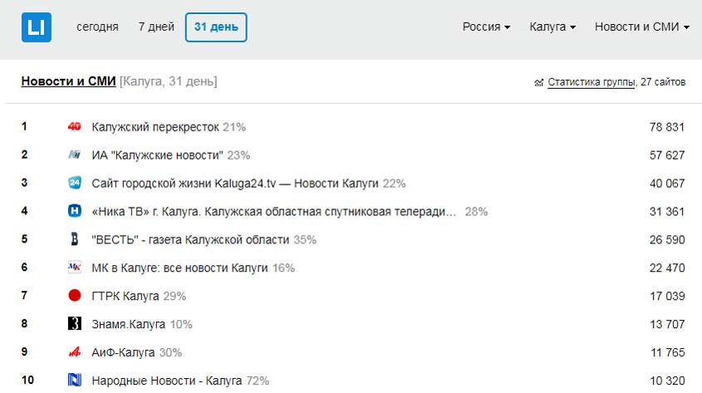Select the 7 дней period tab
This screenshot has width=702, height=393.
click(156, 27)
